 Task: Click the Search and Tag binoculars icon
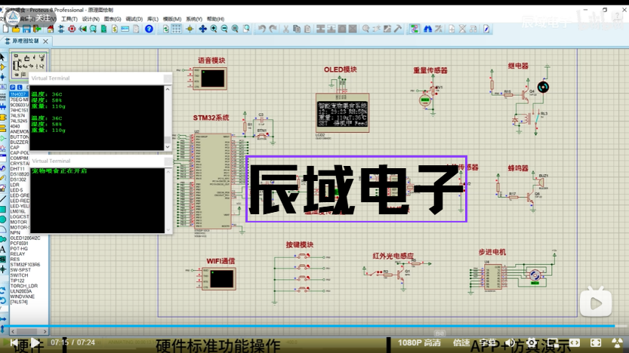(x=427, y=29)
